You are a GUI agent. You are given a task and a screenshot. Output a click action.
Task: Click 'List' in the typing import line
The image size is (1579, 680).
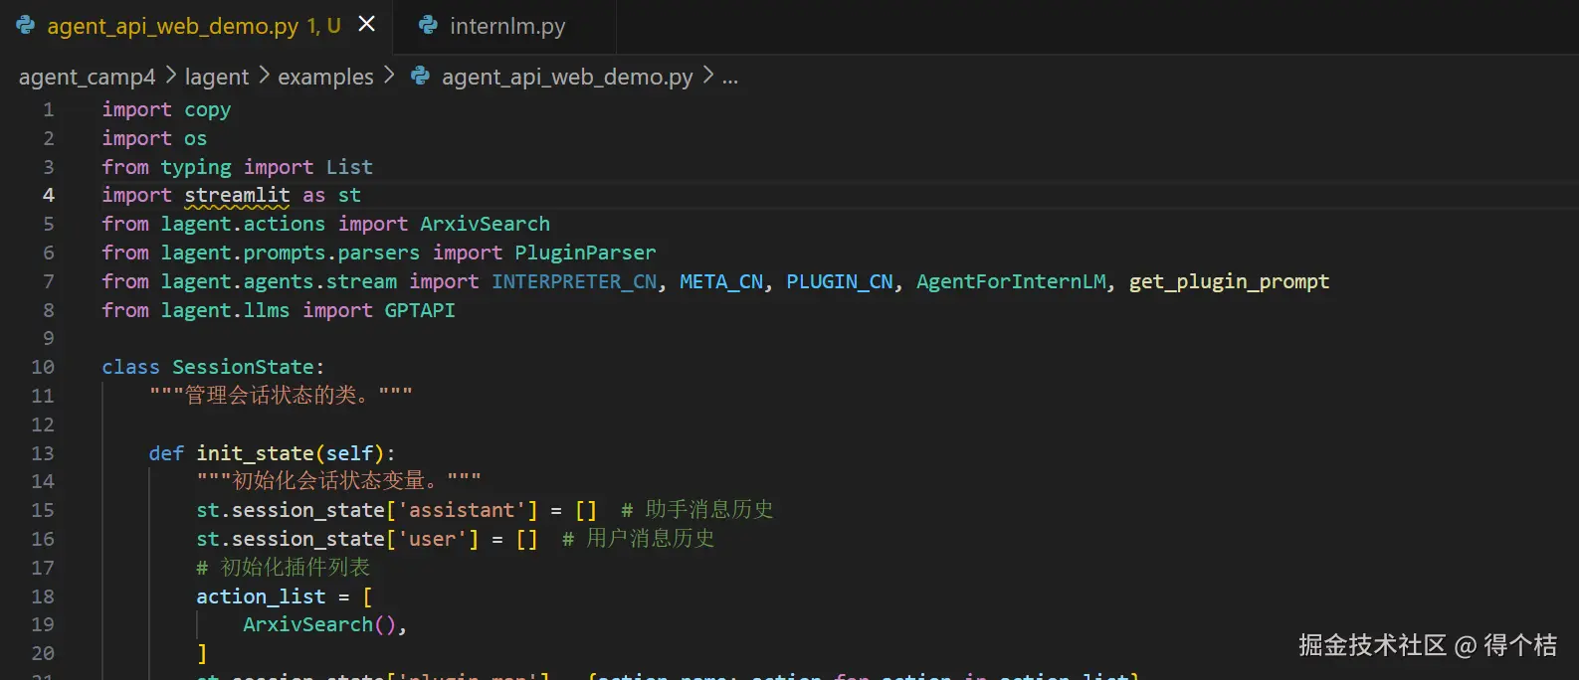[349, 167]
